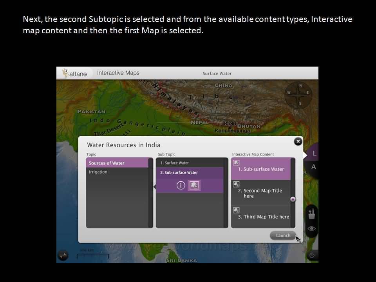
Task: Open the info icon under Sub-surface Water
Action: (x=181, y=186)
